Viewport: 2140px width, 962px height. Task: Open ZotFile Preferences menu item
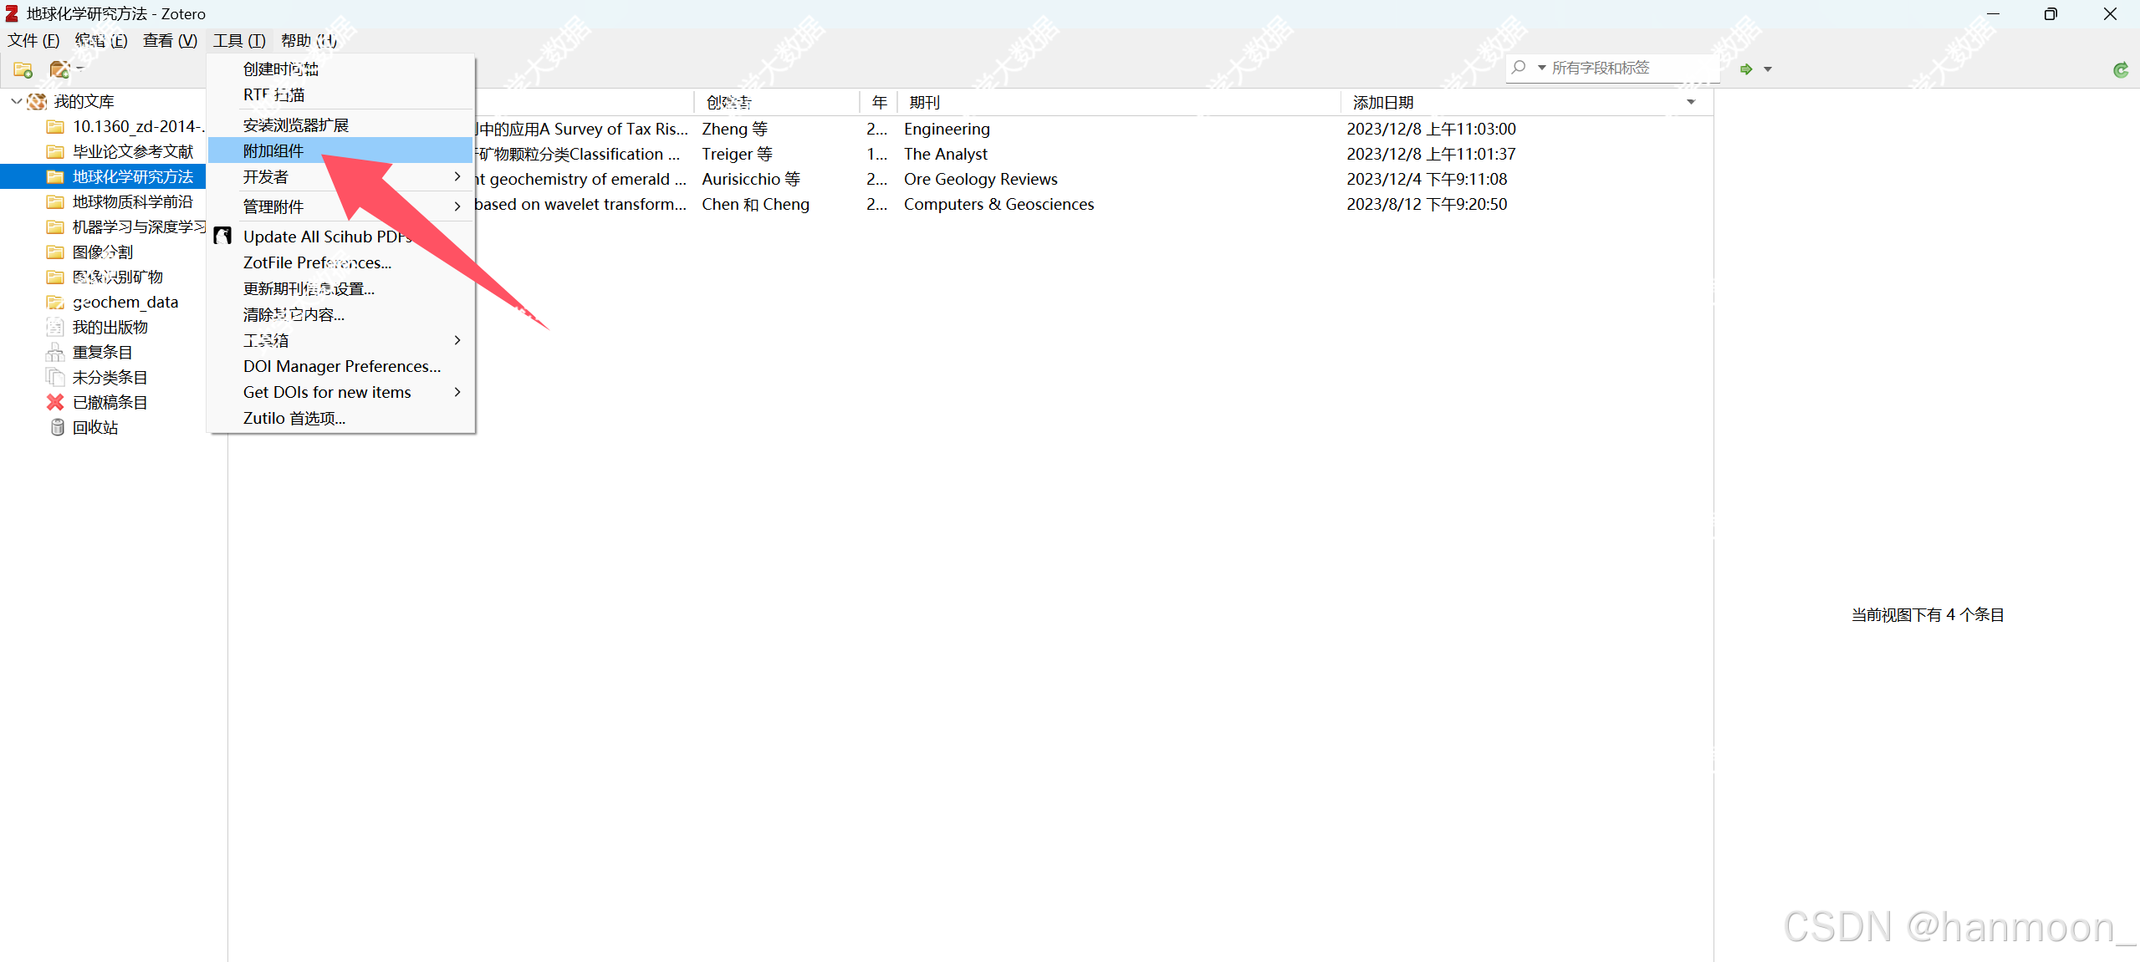tap(317, 262)
